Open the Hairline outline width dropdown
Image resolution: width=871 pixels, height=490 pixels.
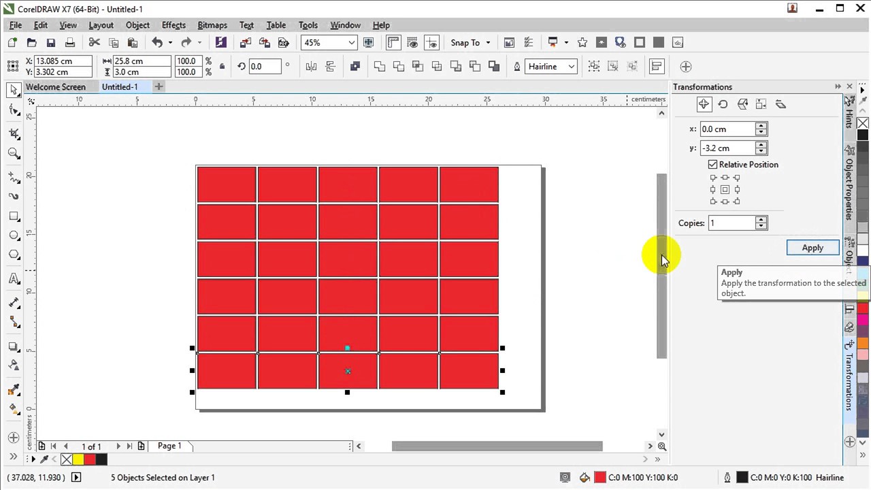point(572,66)
